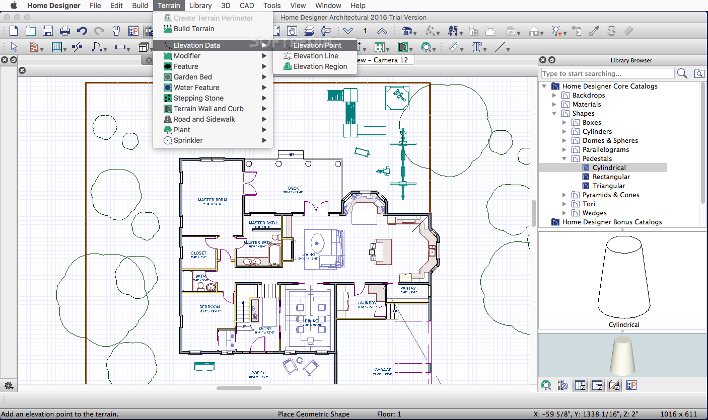
Task: Click the Material Eyedropper icon
Action: (x=594, y=31)
